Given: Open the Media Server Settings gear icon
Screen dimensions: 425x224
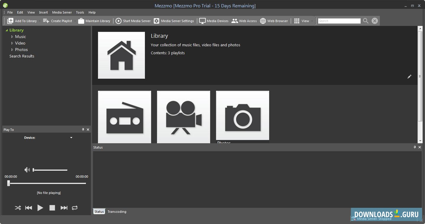Looking at the screenshot, I should coord(156,21).
